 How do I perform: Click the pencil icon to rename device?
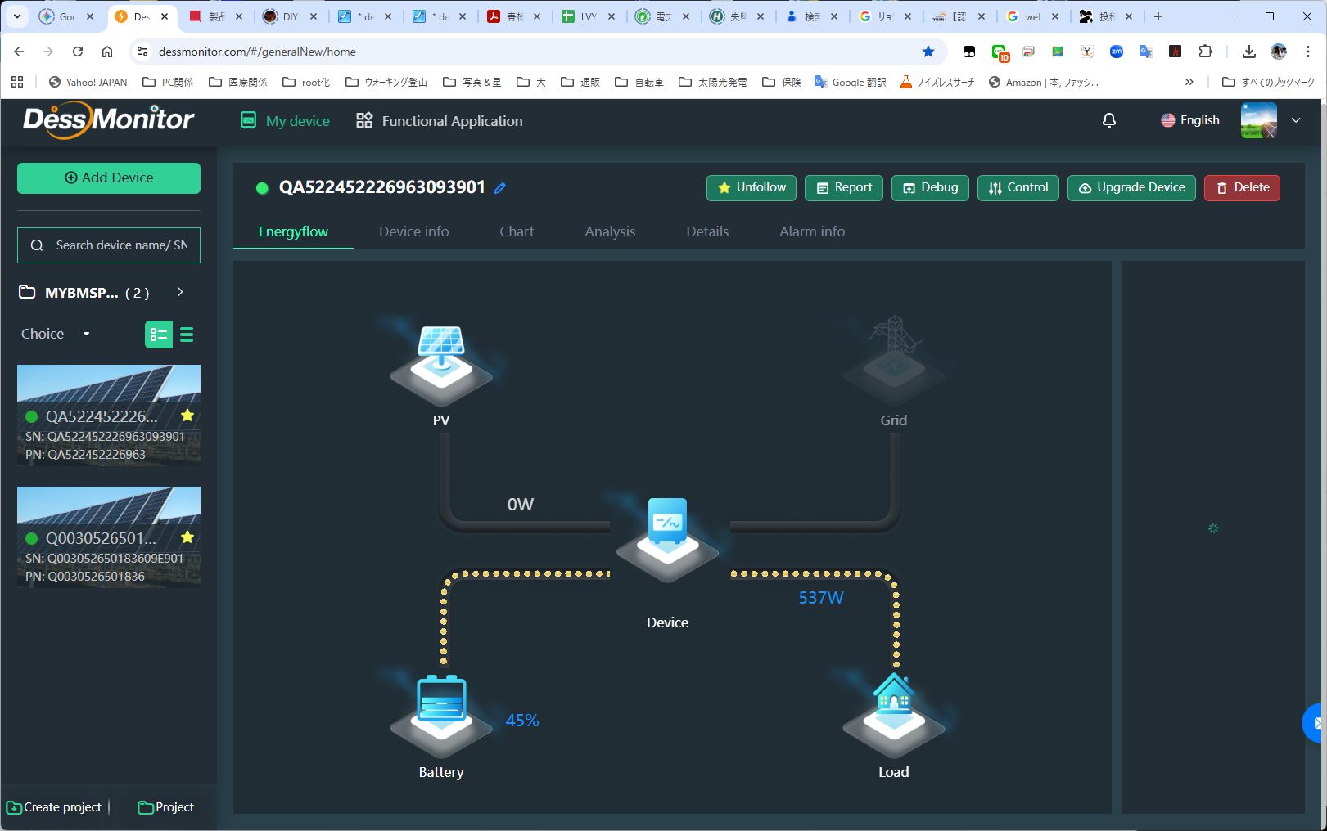[x=500, y=188]
